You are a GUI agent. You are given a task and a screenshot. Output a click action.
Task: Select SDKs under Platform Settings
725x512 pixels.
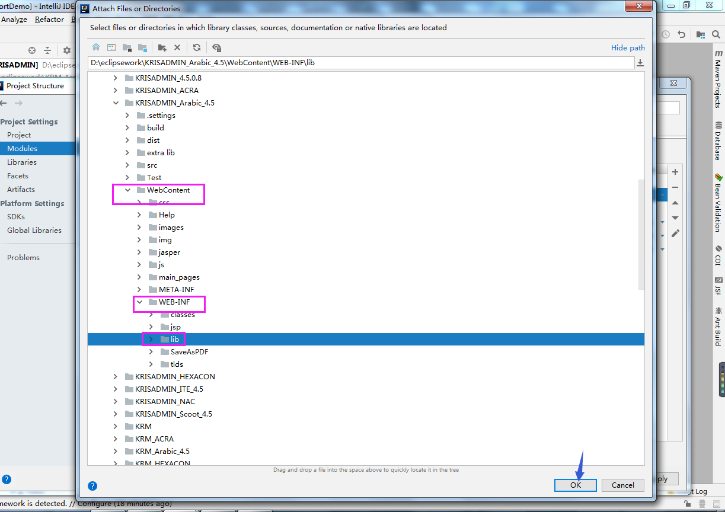coord(16,217)
